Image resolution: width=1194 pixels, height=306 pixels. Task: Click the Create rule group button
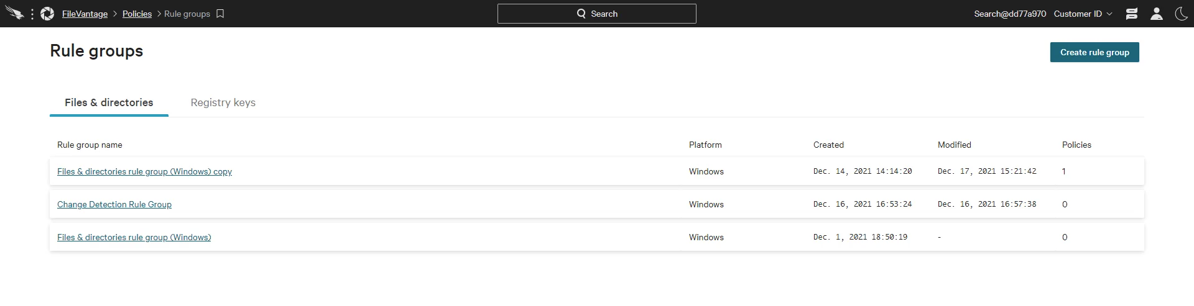click(1094, 52)
